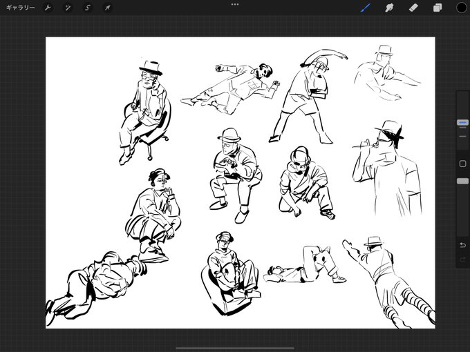
Task: Select the Eraser tool
Action: [x=413, y=8]
